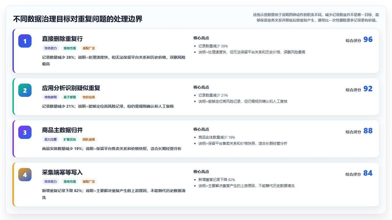The height and width of the screenshot is (220, 392).
Task: Click bullet 说明=能够定位高风险记录
Action: click(x=243, y=101)
